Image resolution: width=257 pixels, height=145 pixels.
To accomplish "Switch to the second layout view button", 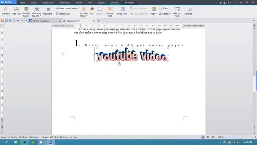I will (208, 137).
